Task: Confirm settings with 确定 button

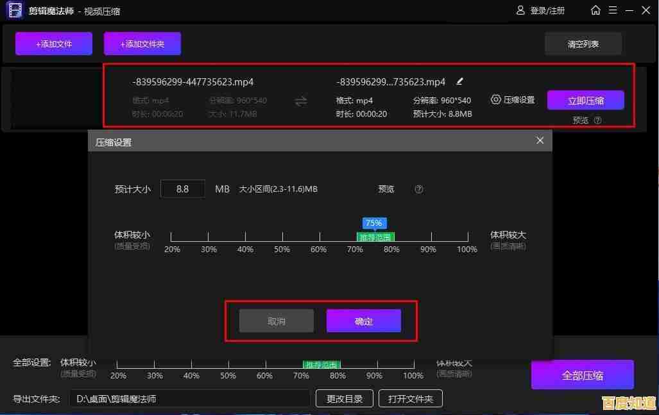Action: (363, 320)
